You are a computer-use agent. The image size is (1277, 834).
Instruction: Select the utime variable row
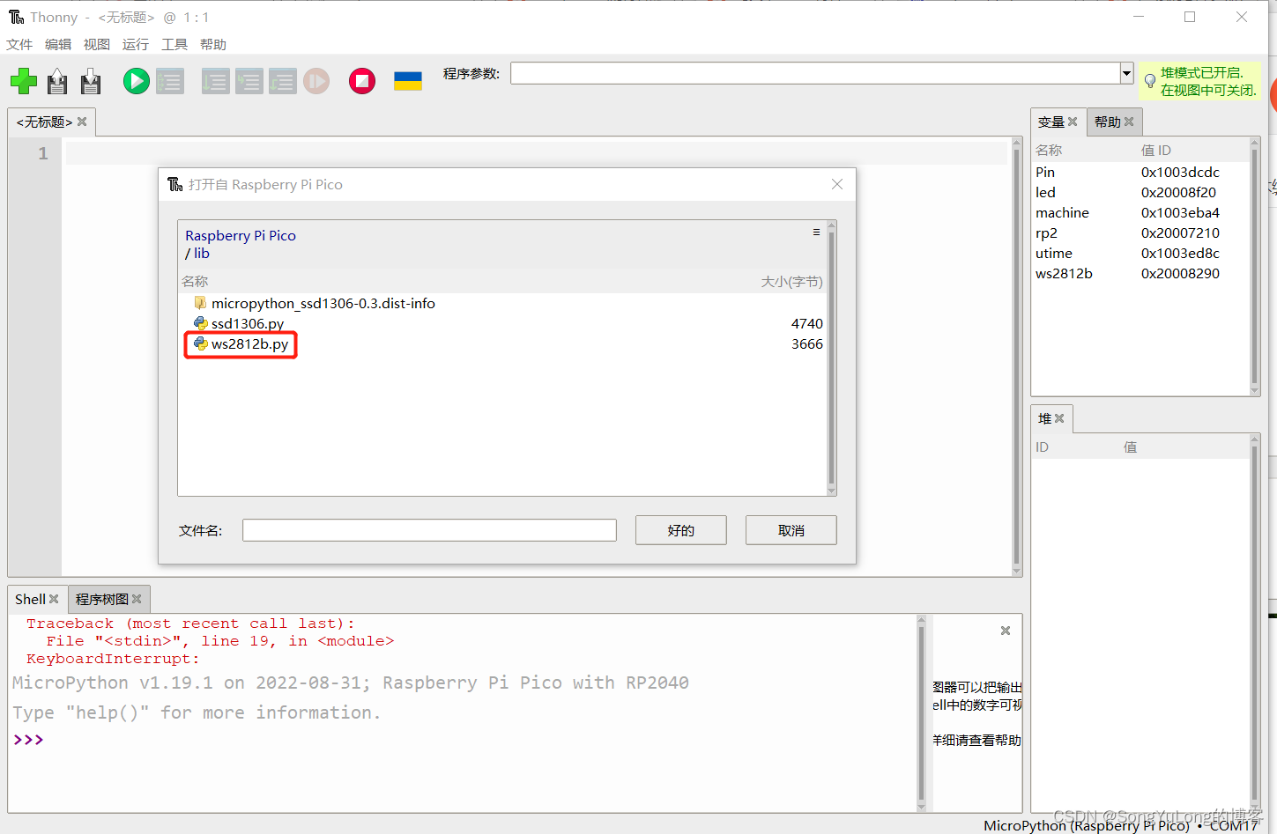tap(1140, 253)
